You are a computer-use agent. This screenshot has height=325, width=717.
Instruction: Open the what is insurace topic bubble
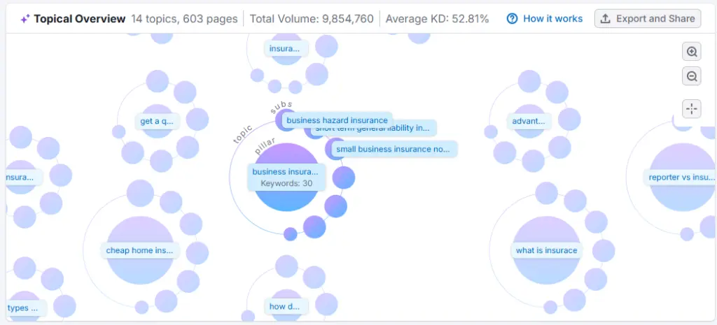point(546,250)
